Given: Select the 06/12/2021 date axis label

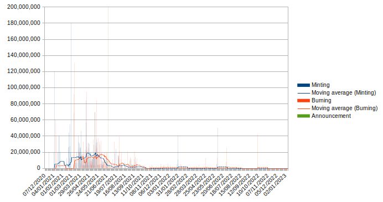Looking at the screenshot, I should point(151,185).
